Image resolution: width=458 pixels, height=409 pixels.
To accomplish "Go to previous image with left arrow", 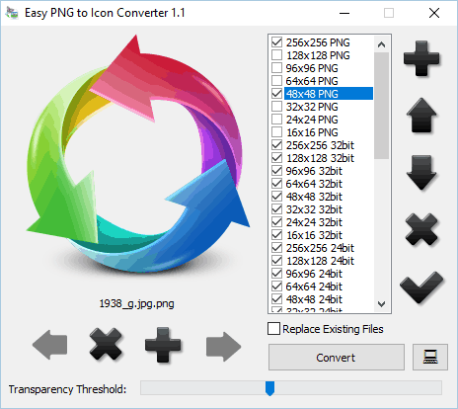I will [50, 345].
